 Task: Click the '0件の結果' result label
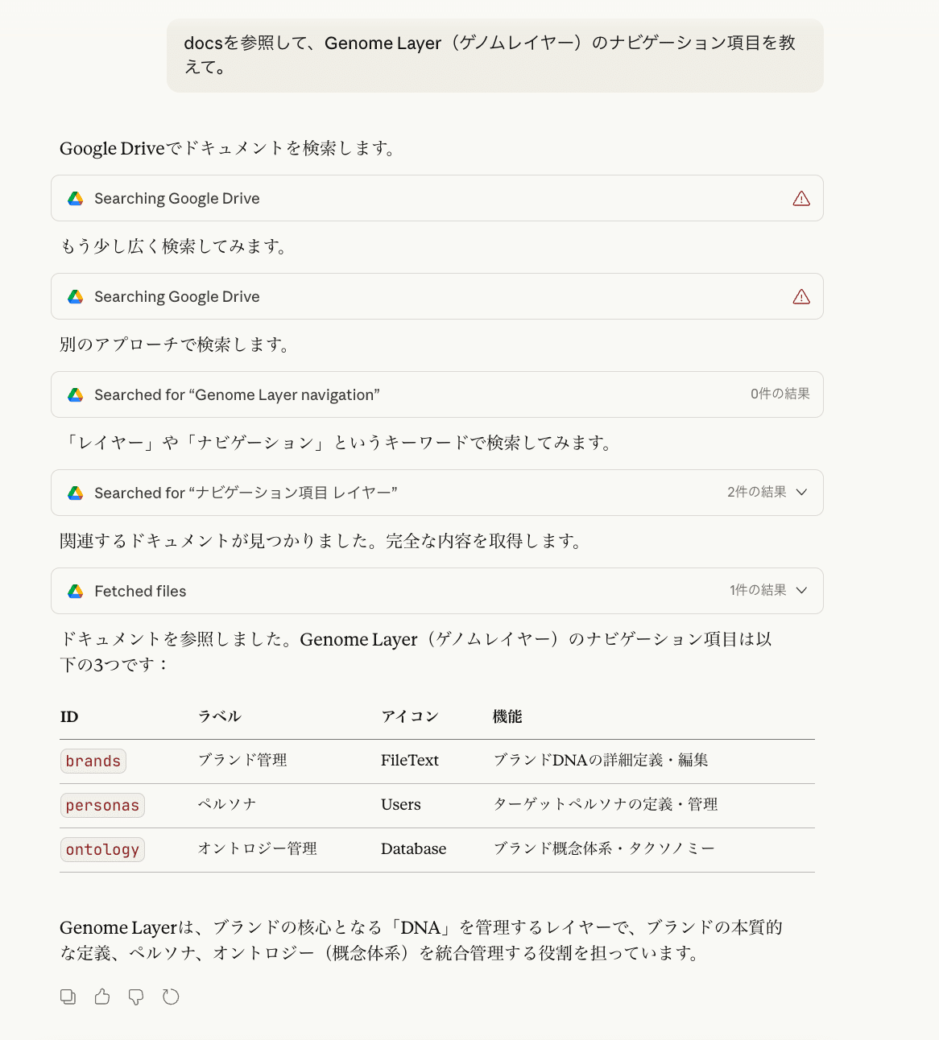coord(780,394)
